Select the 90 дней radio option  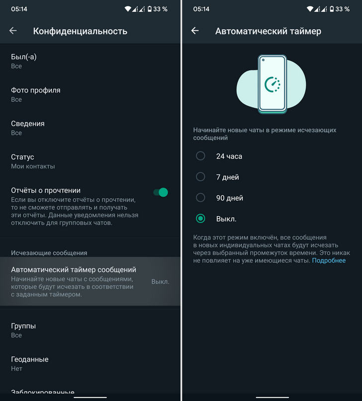point(200,198)
